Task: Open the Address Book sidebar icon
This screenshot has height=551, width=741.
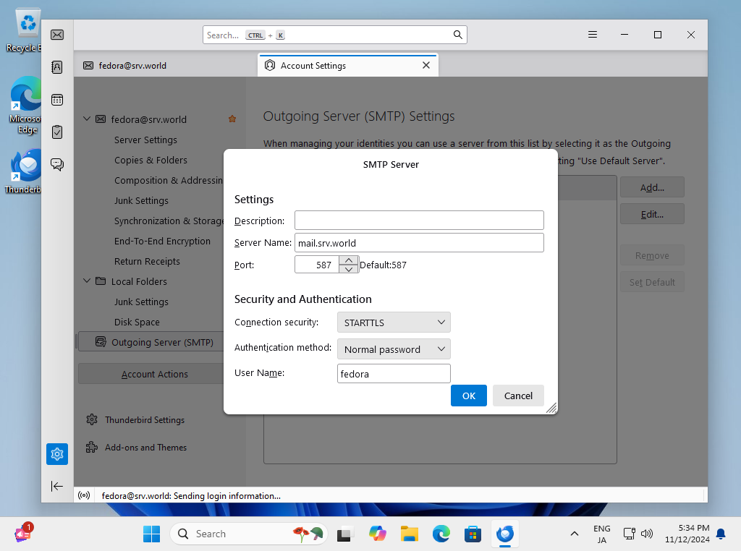Action: click(x=57, y=67)
